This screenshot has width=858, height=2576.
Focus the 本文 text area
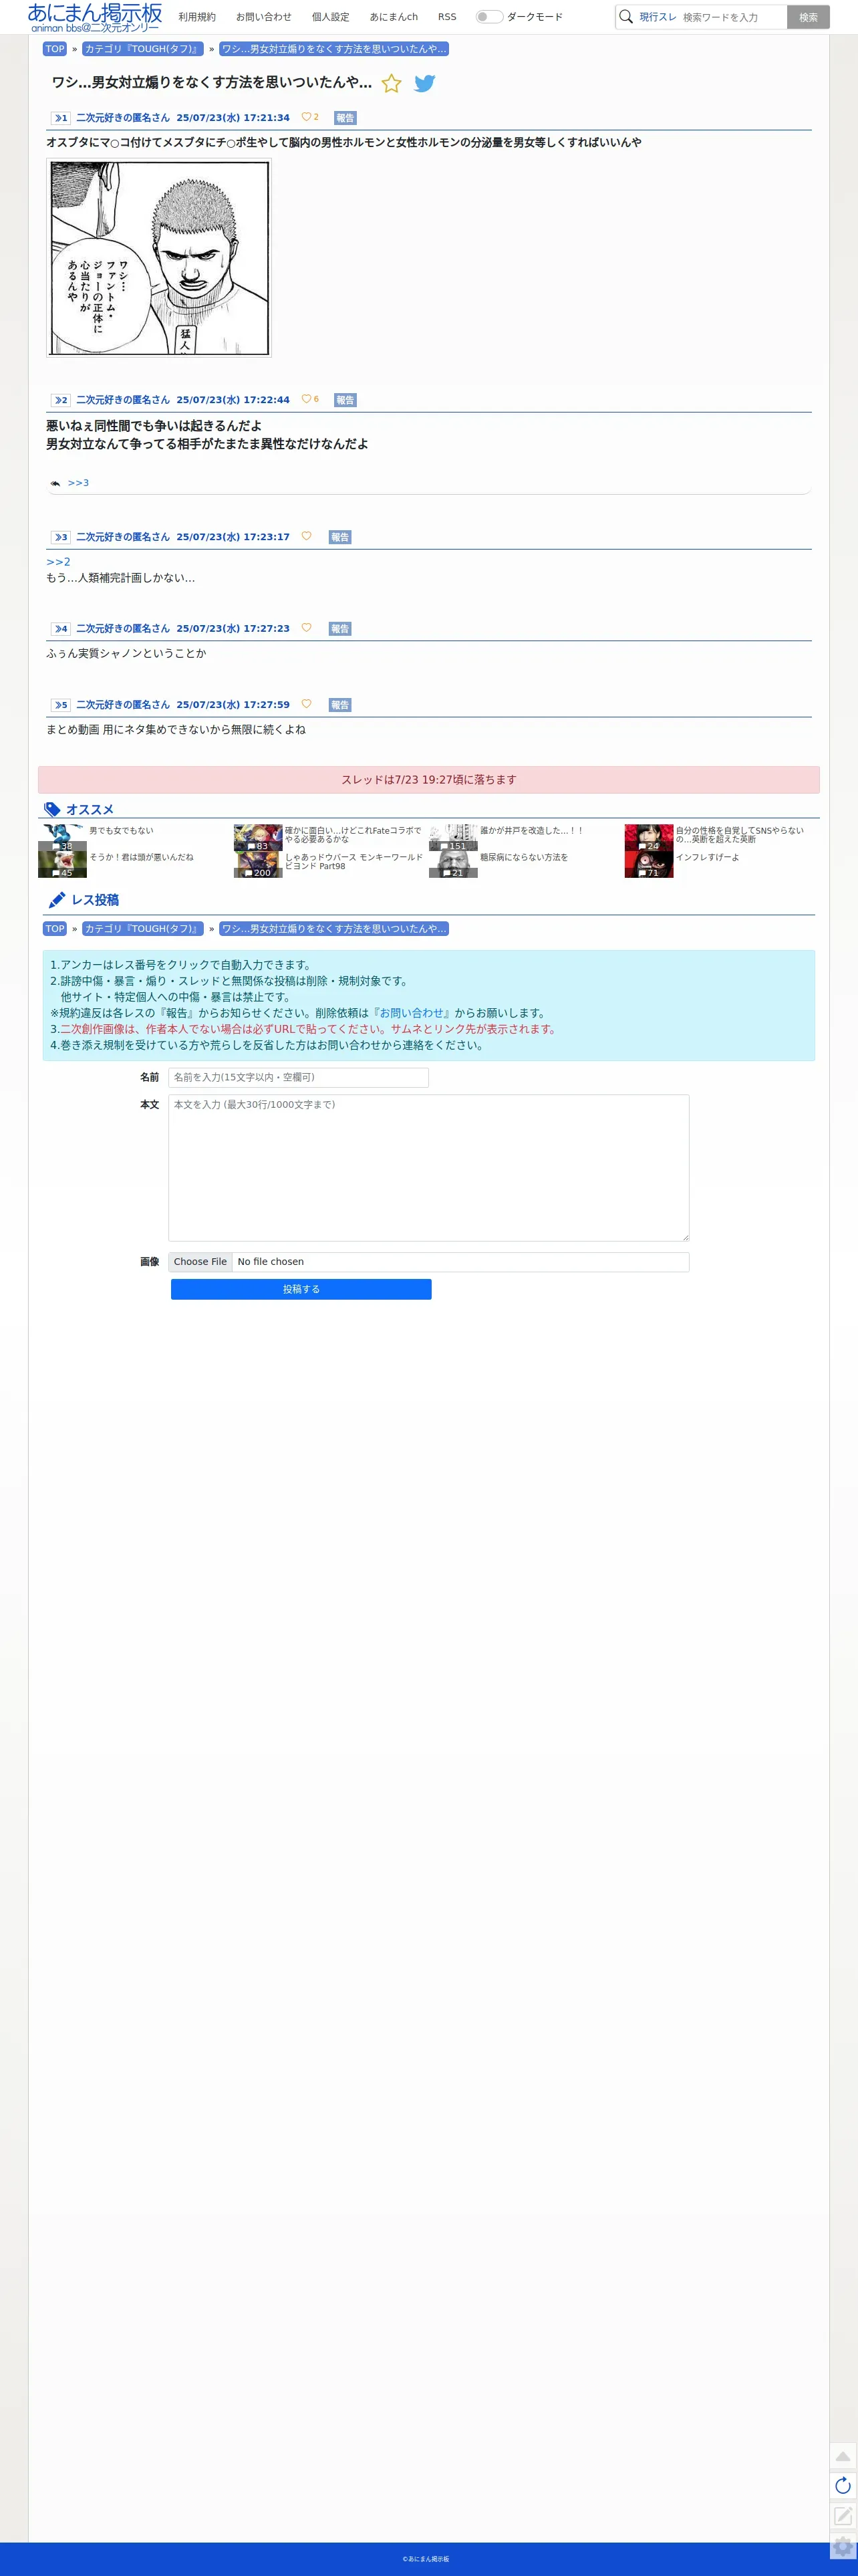[x=428, y=1168]
